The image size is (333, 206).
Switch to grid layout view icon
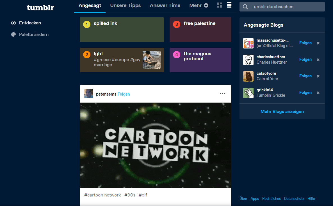pyautogui.click(x=220, y=5)
